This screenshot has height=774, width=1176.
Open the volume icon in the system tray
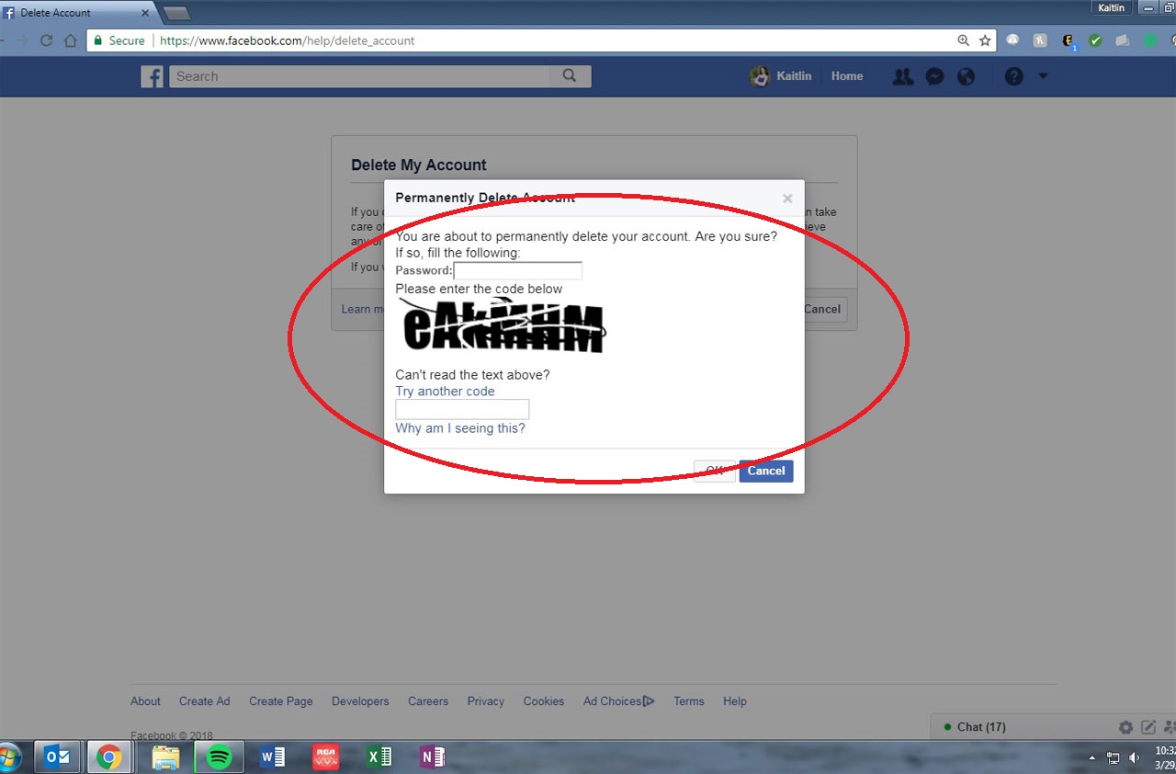tap(1134, 758)
